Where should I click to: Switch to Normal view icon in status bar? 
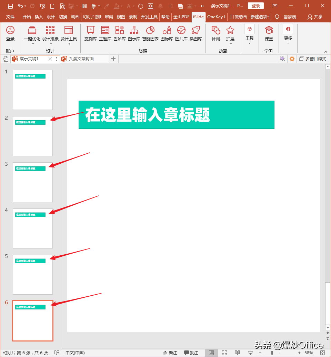tap(211, 353)
